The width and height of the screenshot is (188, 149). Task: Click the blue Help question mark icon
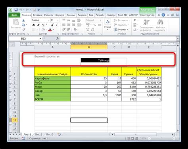tap(163, 15)
